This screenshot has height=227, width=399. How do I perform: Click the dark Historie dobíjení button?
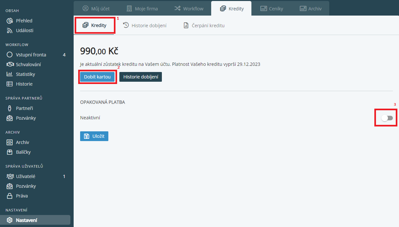pyautogui.click(x=140, y=77)
